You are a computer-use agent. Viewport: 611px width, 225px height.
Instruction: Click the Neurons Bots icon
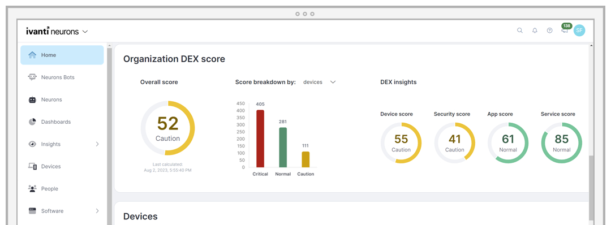point(32,77)
